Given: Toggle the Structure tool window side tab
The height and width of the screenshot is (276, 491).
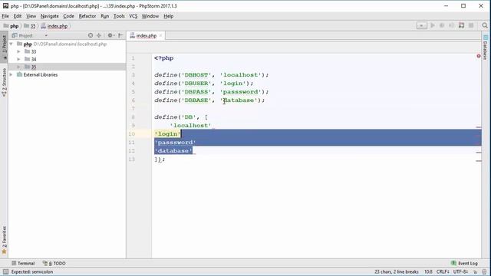Looking at the screenshot, I should [x=4, y=82].
